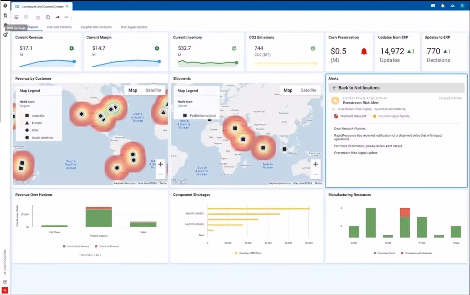Click the workbook table icon in top bar
Image resolution: width=470 pixels, height=295 pixels.
pos(433,6)
